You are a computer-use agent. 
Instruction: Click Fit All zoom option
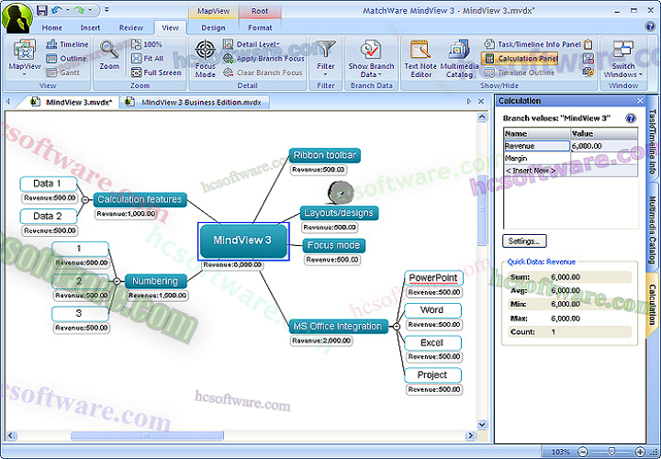tap(148, 59)
